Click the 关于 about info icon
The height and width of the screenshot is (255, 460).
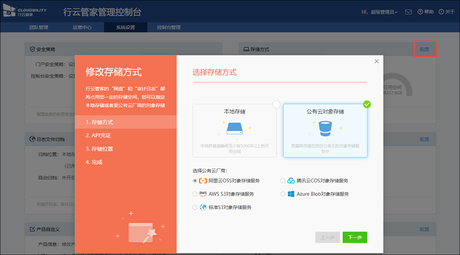(x=441, y=12)
